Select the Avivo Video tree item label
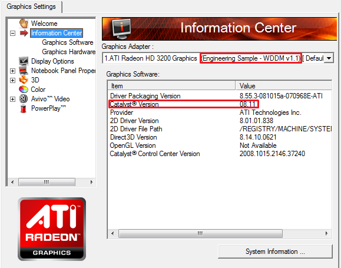Image resolution: width=341 pixels, height=268 pixels. (51, 99)
